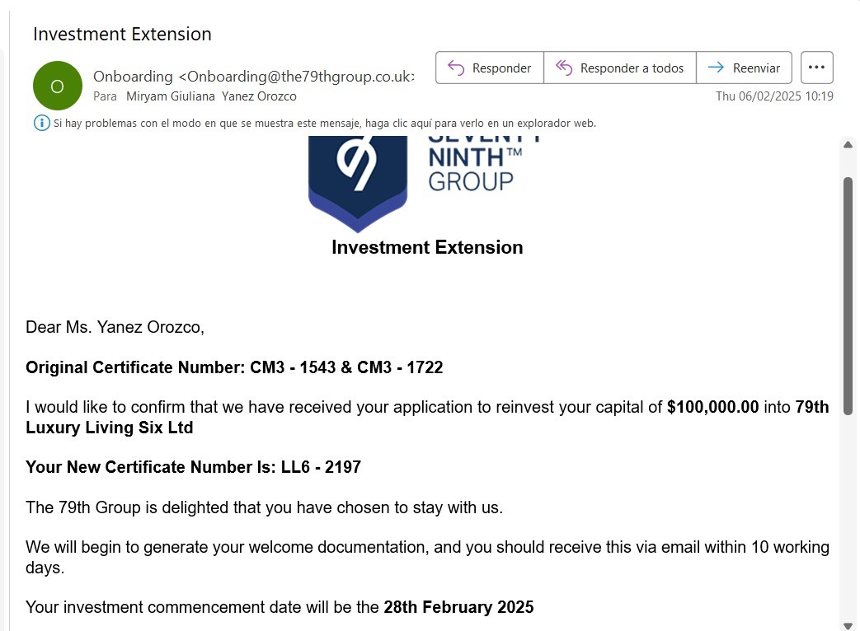Viewport: 860px width, 631px height.
Task: Click the blue info icon in message bar
Action: [41, 124]
